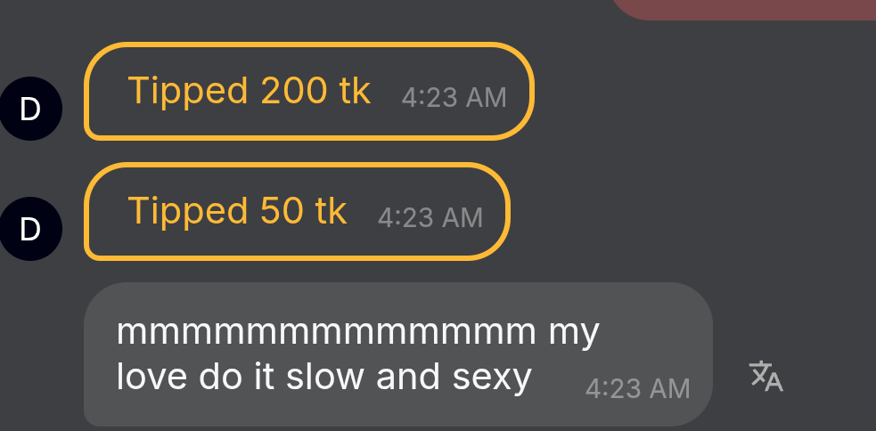876x431 pixels.
Task: Click the 4:23 AM timestamp on 50 tk tip
Action: pyautogui.click(x=430, y=218)
